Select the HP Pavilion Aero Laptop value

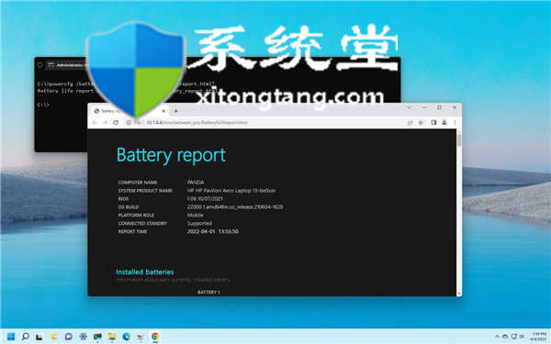tap(231, 191)
